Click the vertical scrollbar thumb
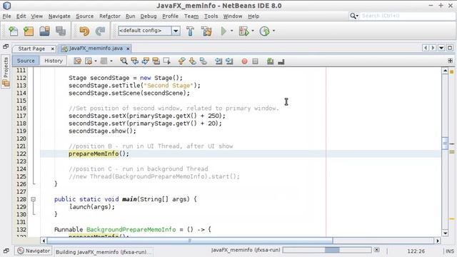 (x=445, y=143)
